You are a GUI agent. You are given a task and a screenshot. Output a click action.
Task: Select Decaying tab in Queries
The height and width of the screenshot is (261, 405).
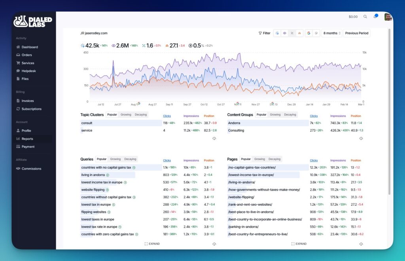(130, 159)
